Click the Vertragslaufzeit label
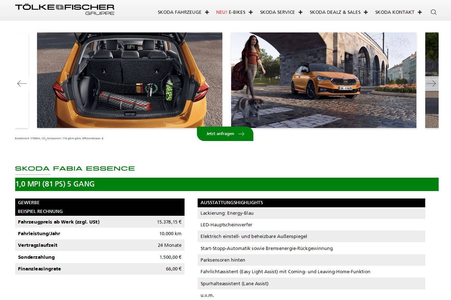Image resolution: width=451 pixels, height=300 pixels. pyautogui.click(x=38, y=245)
